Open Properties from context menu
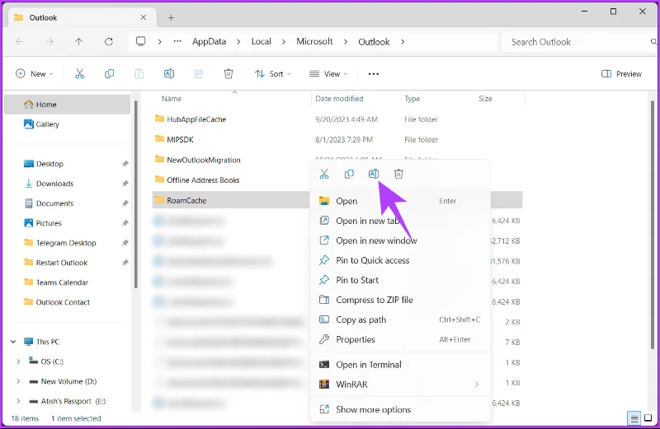The width and height of the screenshot is (660, 429). pos(400,339)
